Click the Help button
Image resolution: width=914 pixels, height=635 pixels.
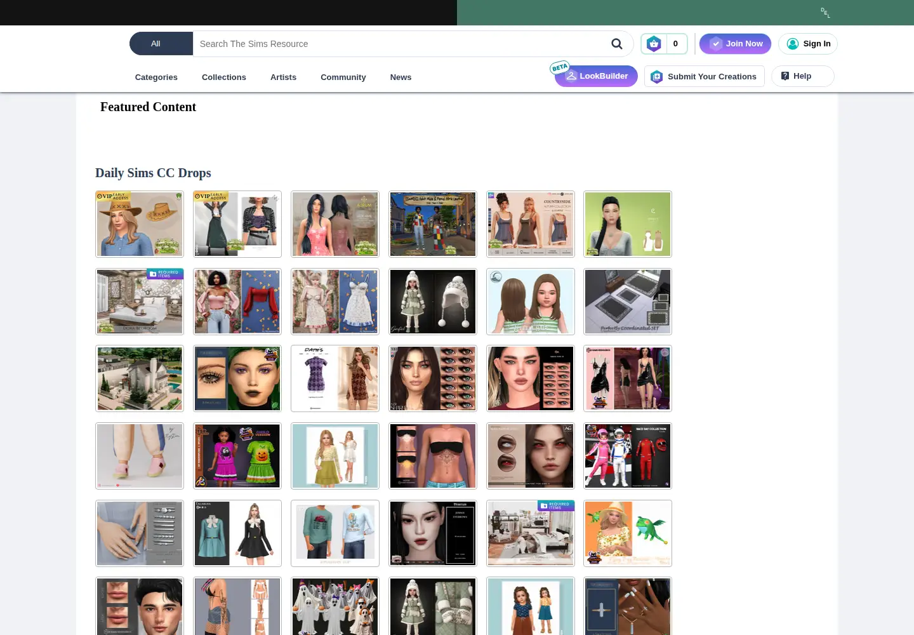[x=803, y=76]
